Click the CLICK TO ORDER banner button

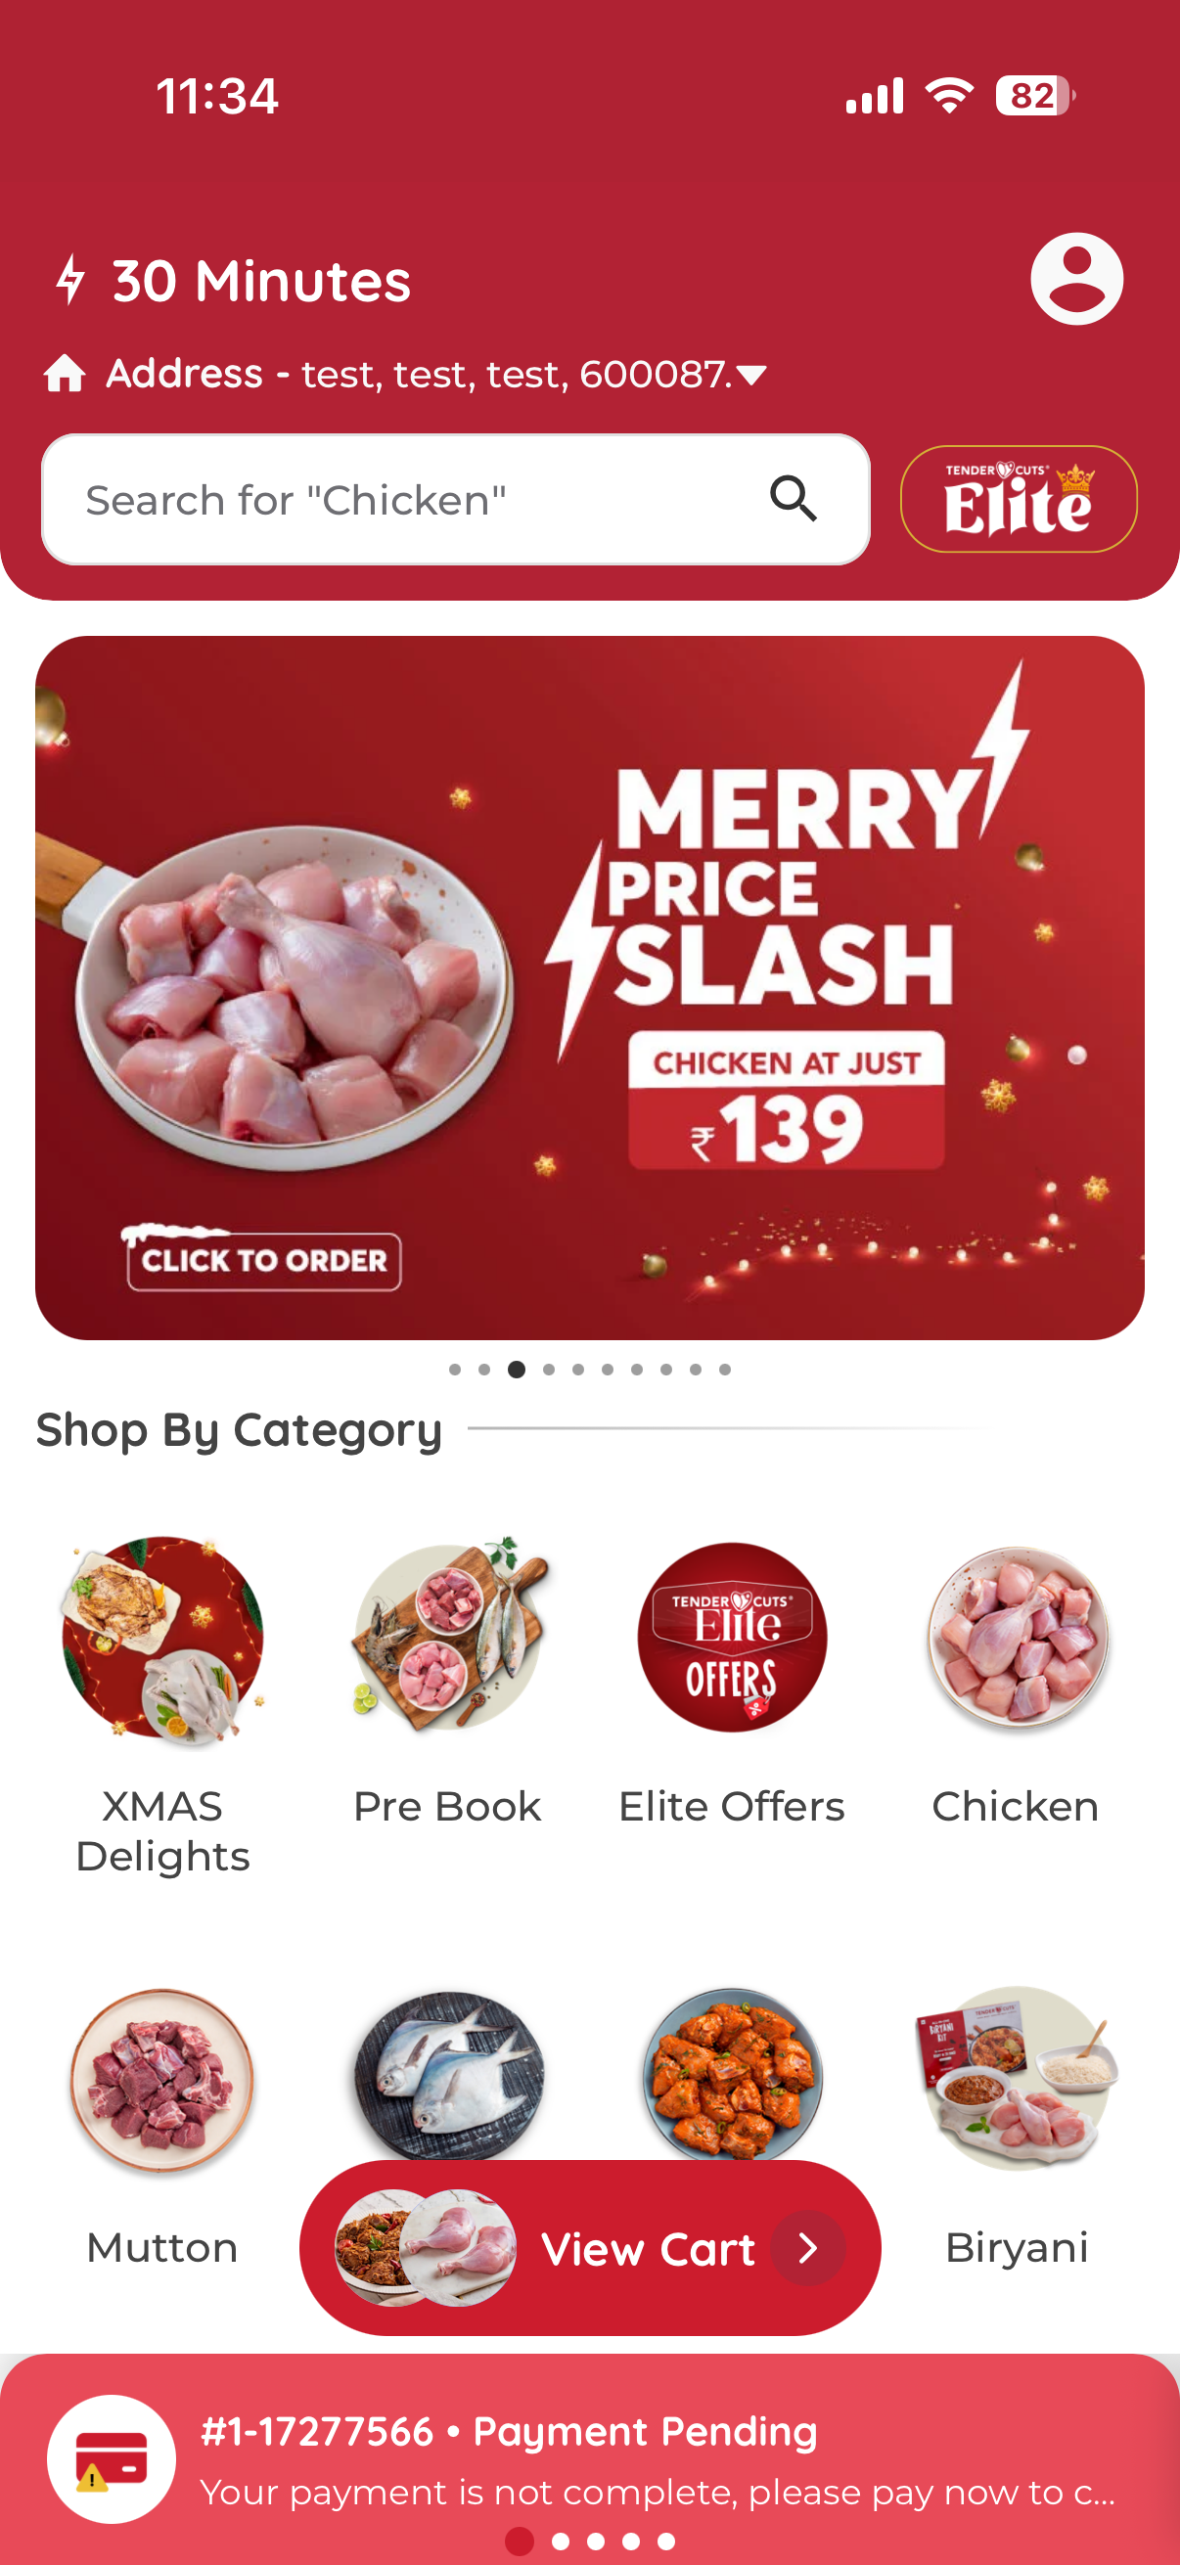[x=264, y=1260]
